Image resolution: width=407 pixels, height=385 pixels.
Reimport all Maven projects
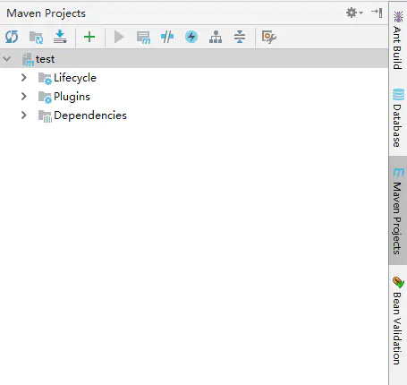tap(12, 37)
